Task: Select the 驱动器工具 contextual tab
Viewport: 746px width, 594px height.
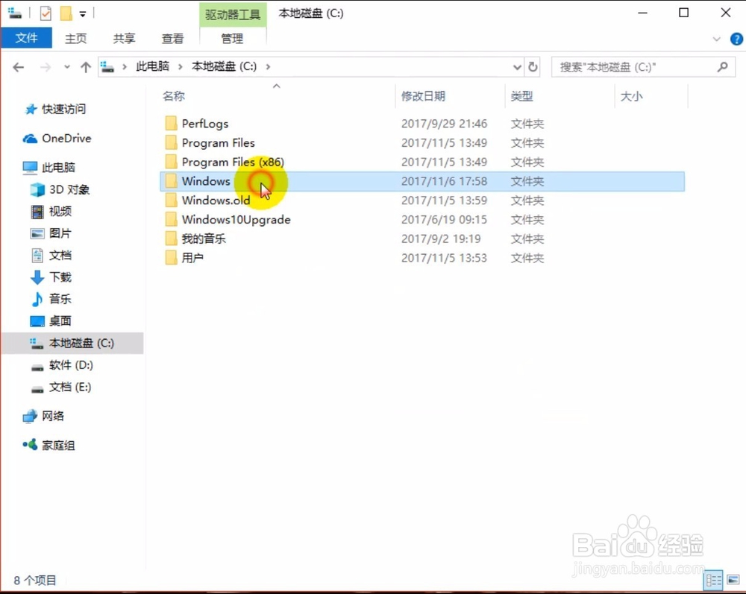Action: click(x=233, y=14)
